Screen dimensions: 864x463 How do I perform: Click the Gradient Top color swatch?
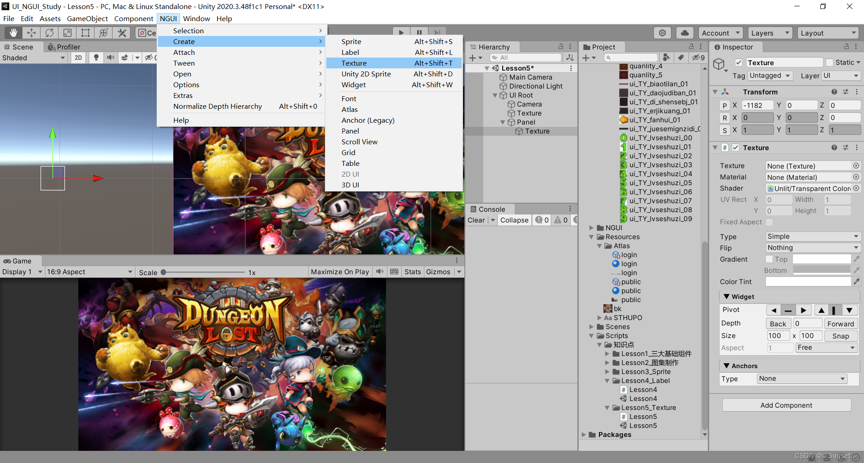(x=822, y=259)
